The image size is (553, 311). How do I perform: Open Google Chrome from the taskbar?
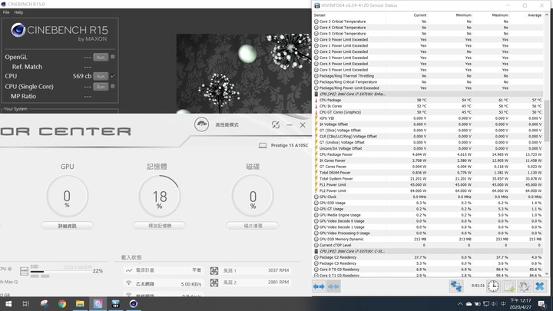[x=62, y=303]
